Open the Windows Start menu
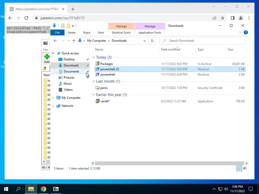 6,189
